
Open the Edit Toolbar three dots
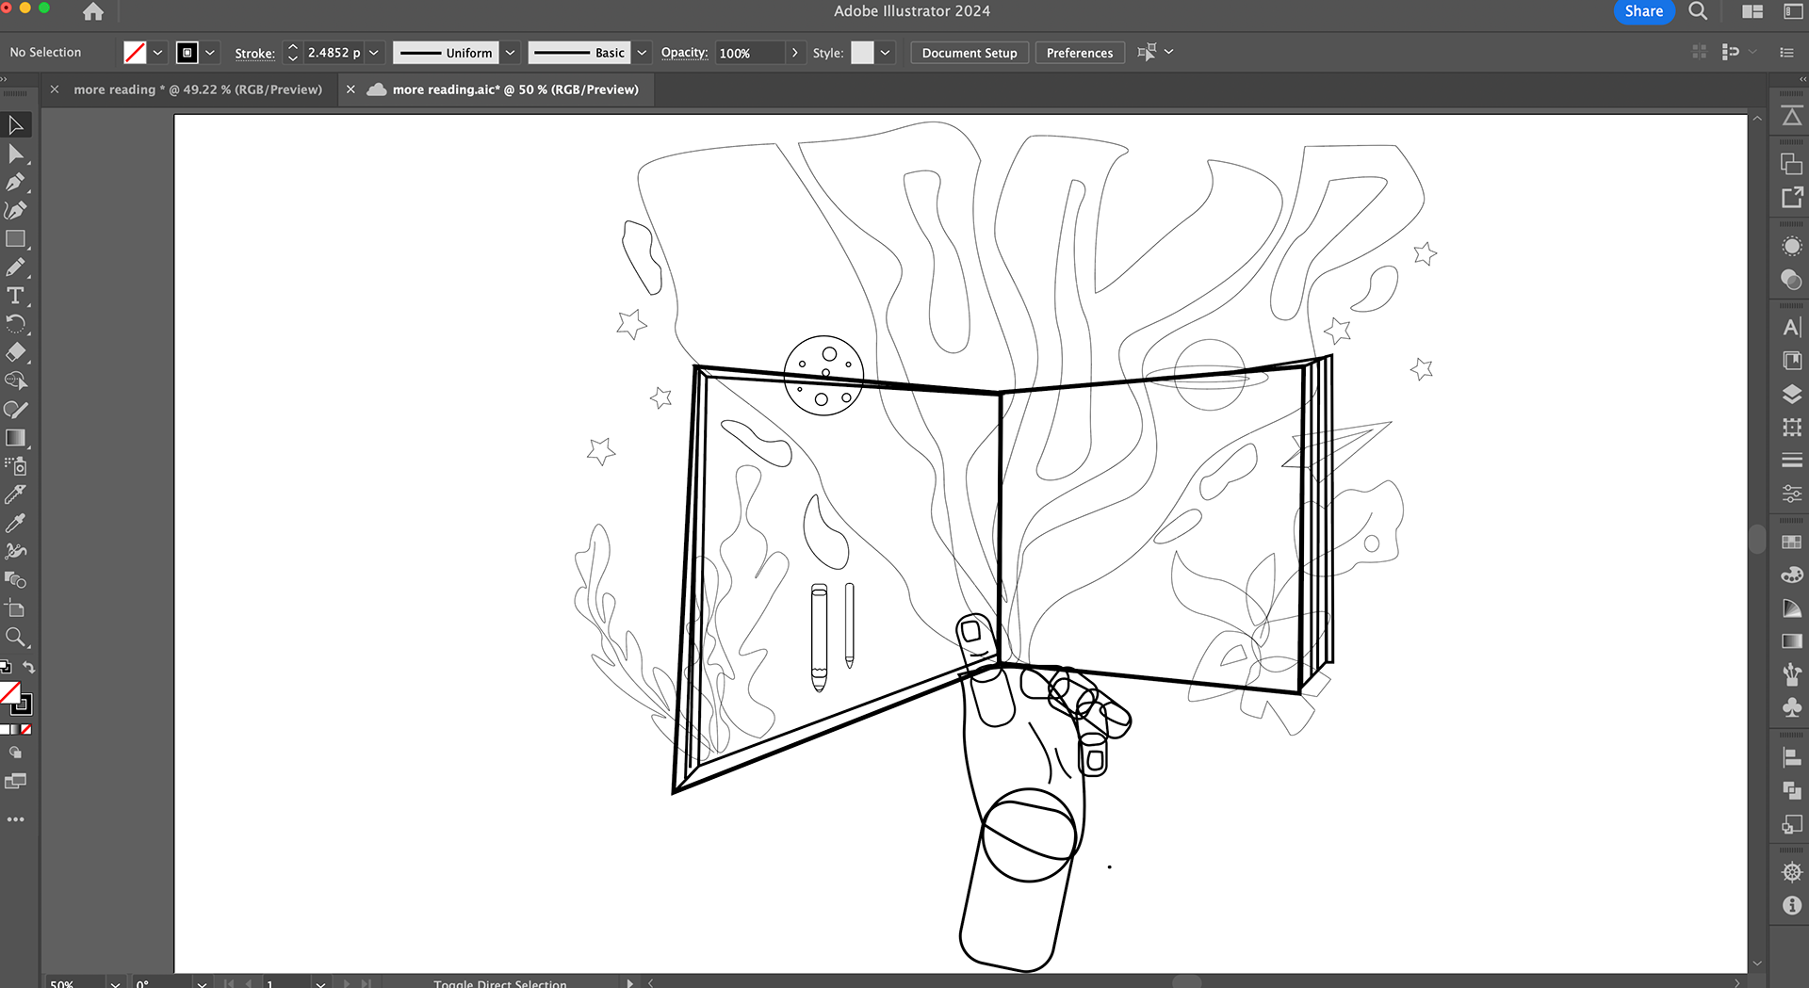(x=16, y=819)
